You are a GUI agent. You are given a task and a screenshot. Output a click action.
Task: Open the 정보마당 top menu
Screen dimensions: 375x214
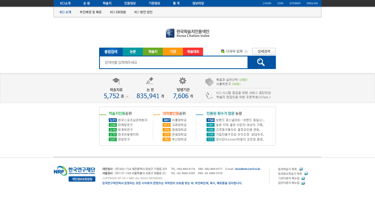tap(198, 3)
